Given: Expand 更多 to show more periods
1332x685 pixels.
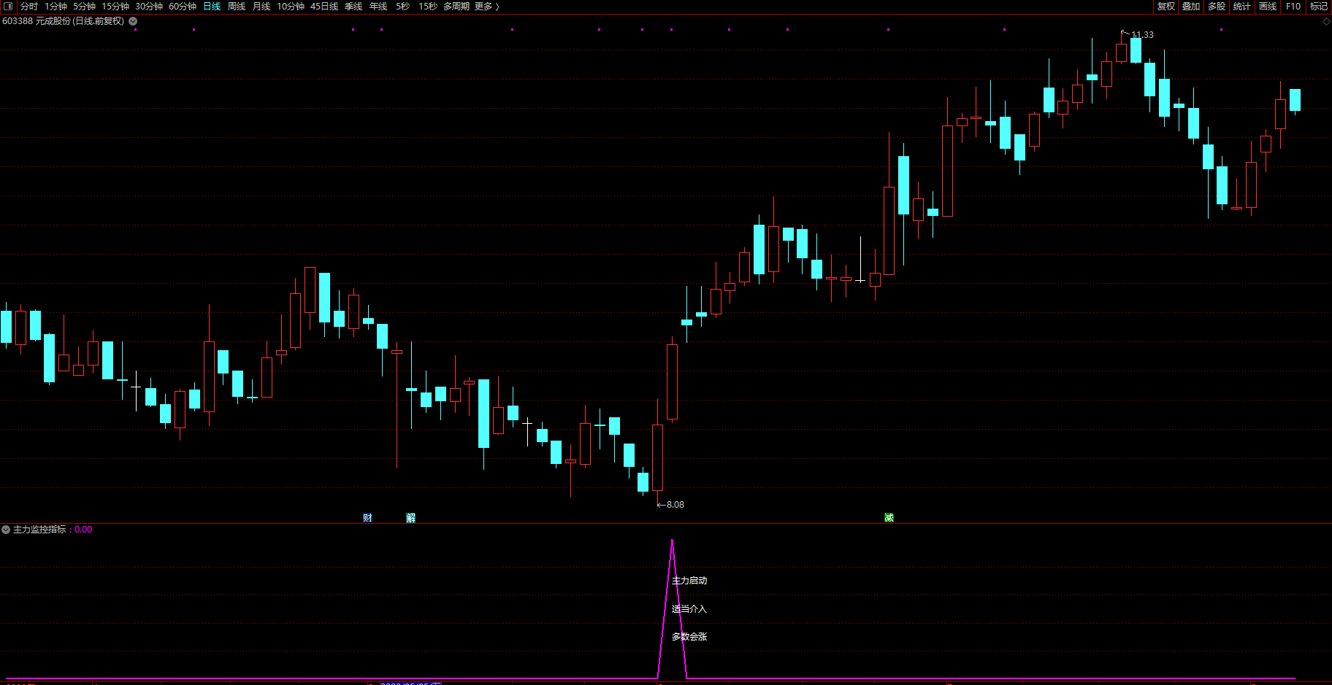Looking at the screenshot, I should (487, 6).
